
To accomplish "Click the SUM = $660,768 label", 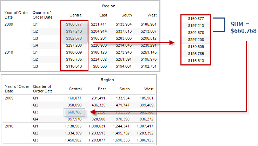I will tap(243, 28).
